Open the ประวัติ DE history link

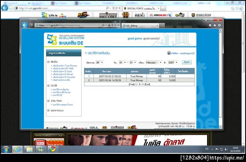click(x=57, y=95)
